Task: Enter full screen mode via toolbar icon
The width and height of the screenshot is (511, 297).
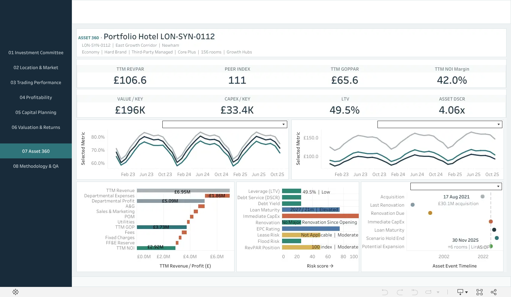Action: pos(479,292)
